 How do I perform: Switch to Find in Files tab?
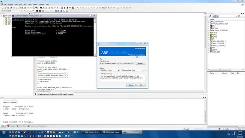(x=21, y=126)
